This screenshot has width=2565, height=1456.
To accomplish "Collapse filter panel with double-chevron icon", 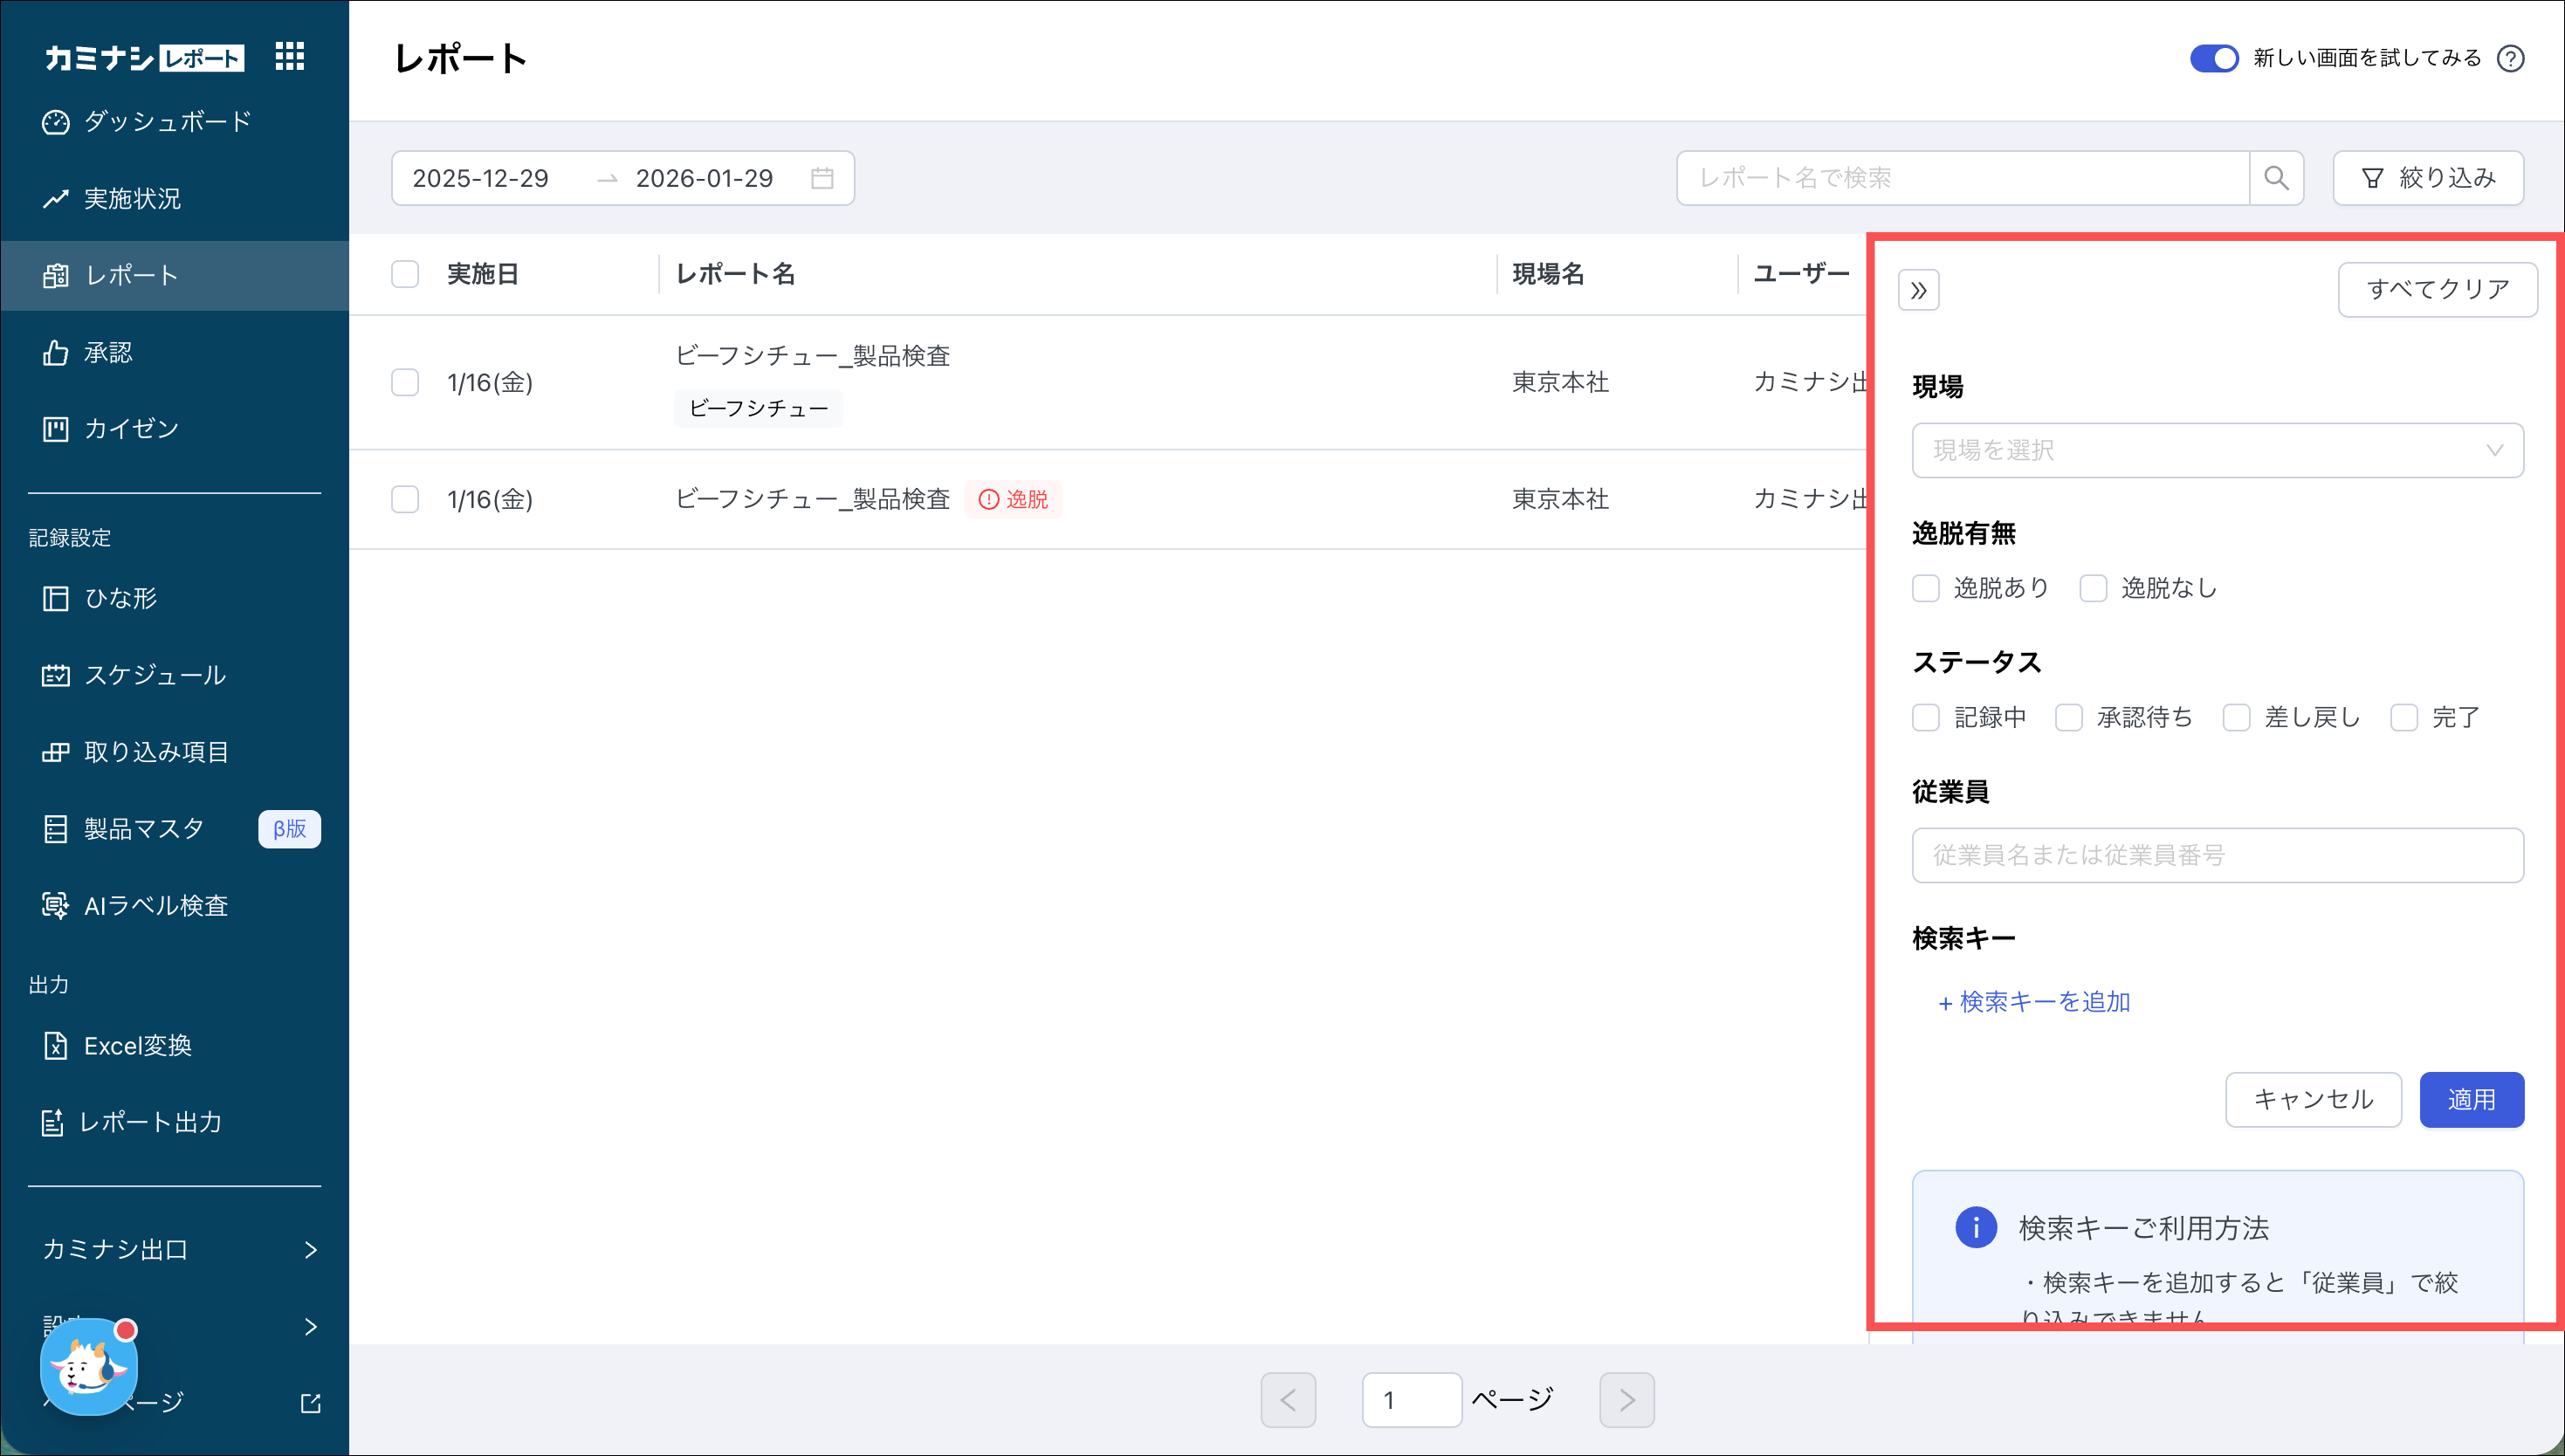I will click(1918, 290).
